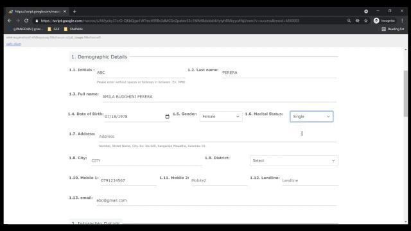Screen dimensions: 411x231
Task: Minimize the browser window
Action: [x=378, y=11]
